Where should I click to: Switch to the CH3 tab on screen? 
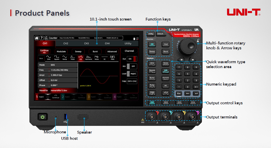click(x=86, y=44)
